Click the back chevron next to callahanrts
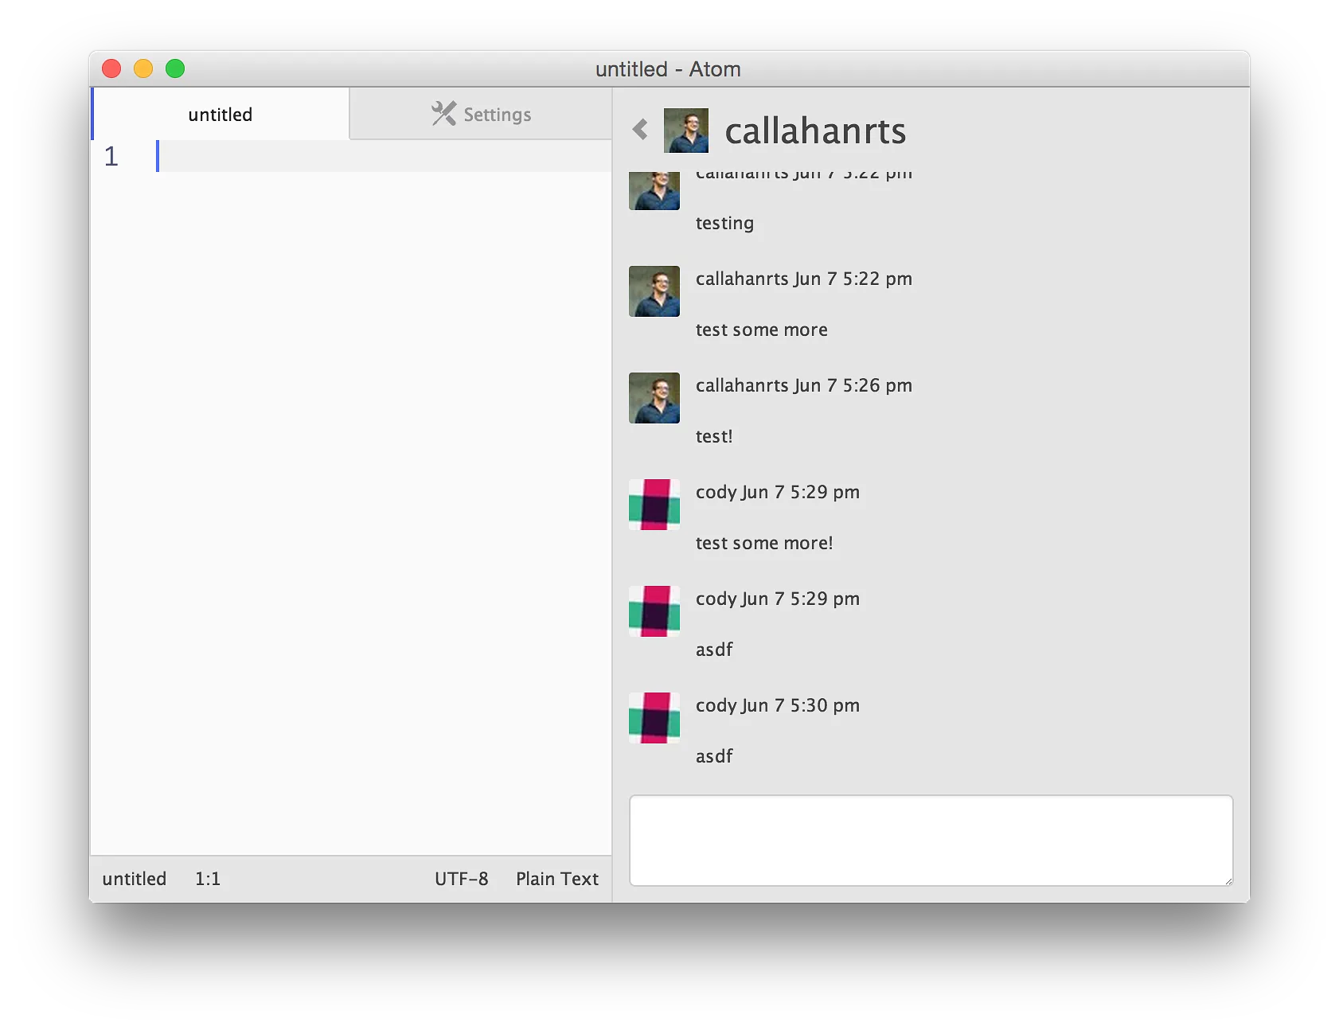1339x1030 pixels. (640, 129)
